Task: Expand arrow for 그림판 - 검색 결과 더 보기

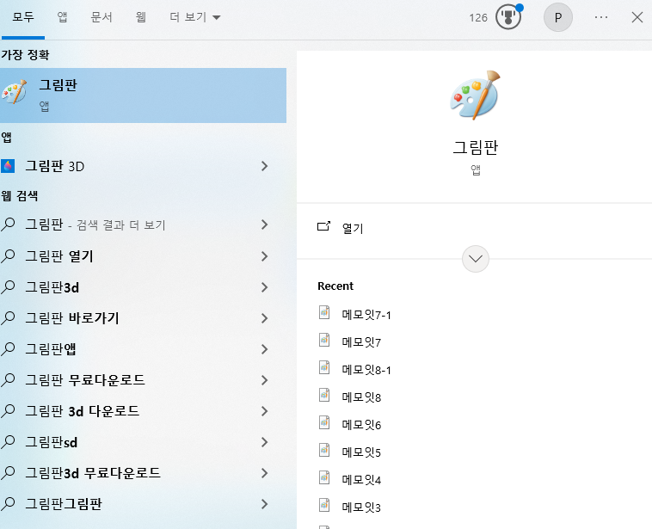Action: (264, 225)
